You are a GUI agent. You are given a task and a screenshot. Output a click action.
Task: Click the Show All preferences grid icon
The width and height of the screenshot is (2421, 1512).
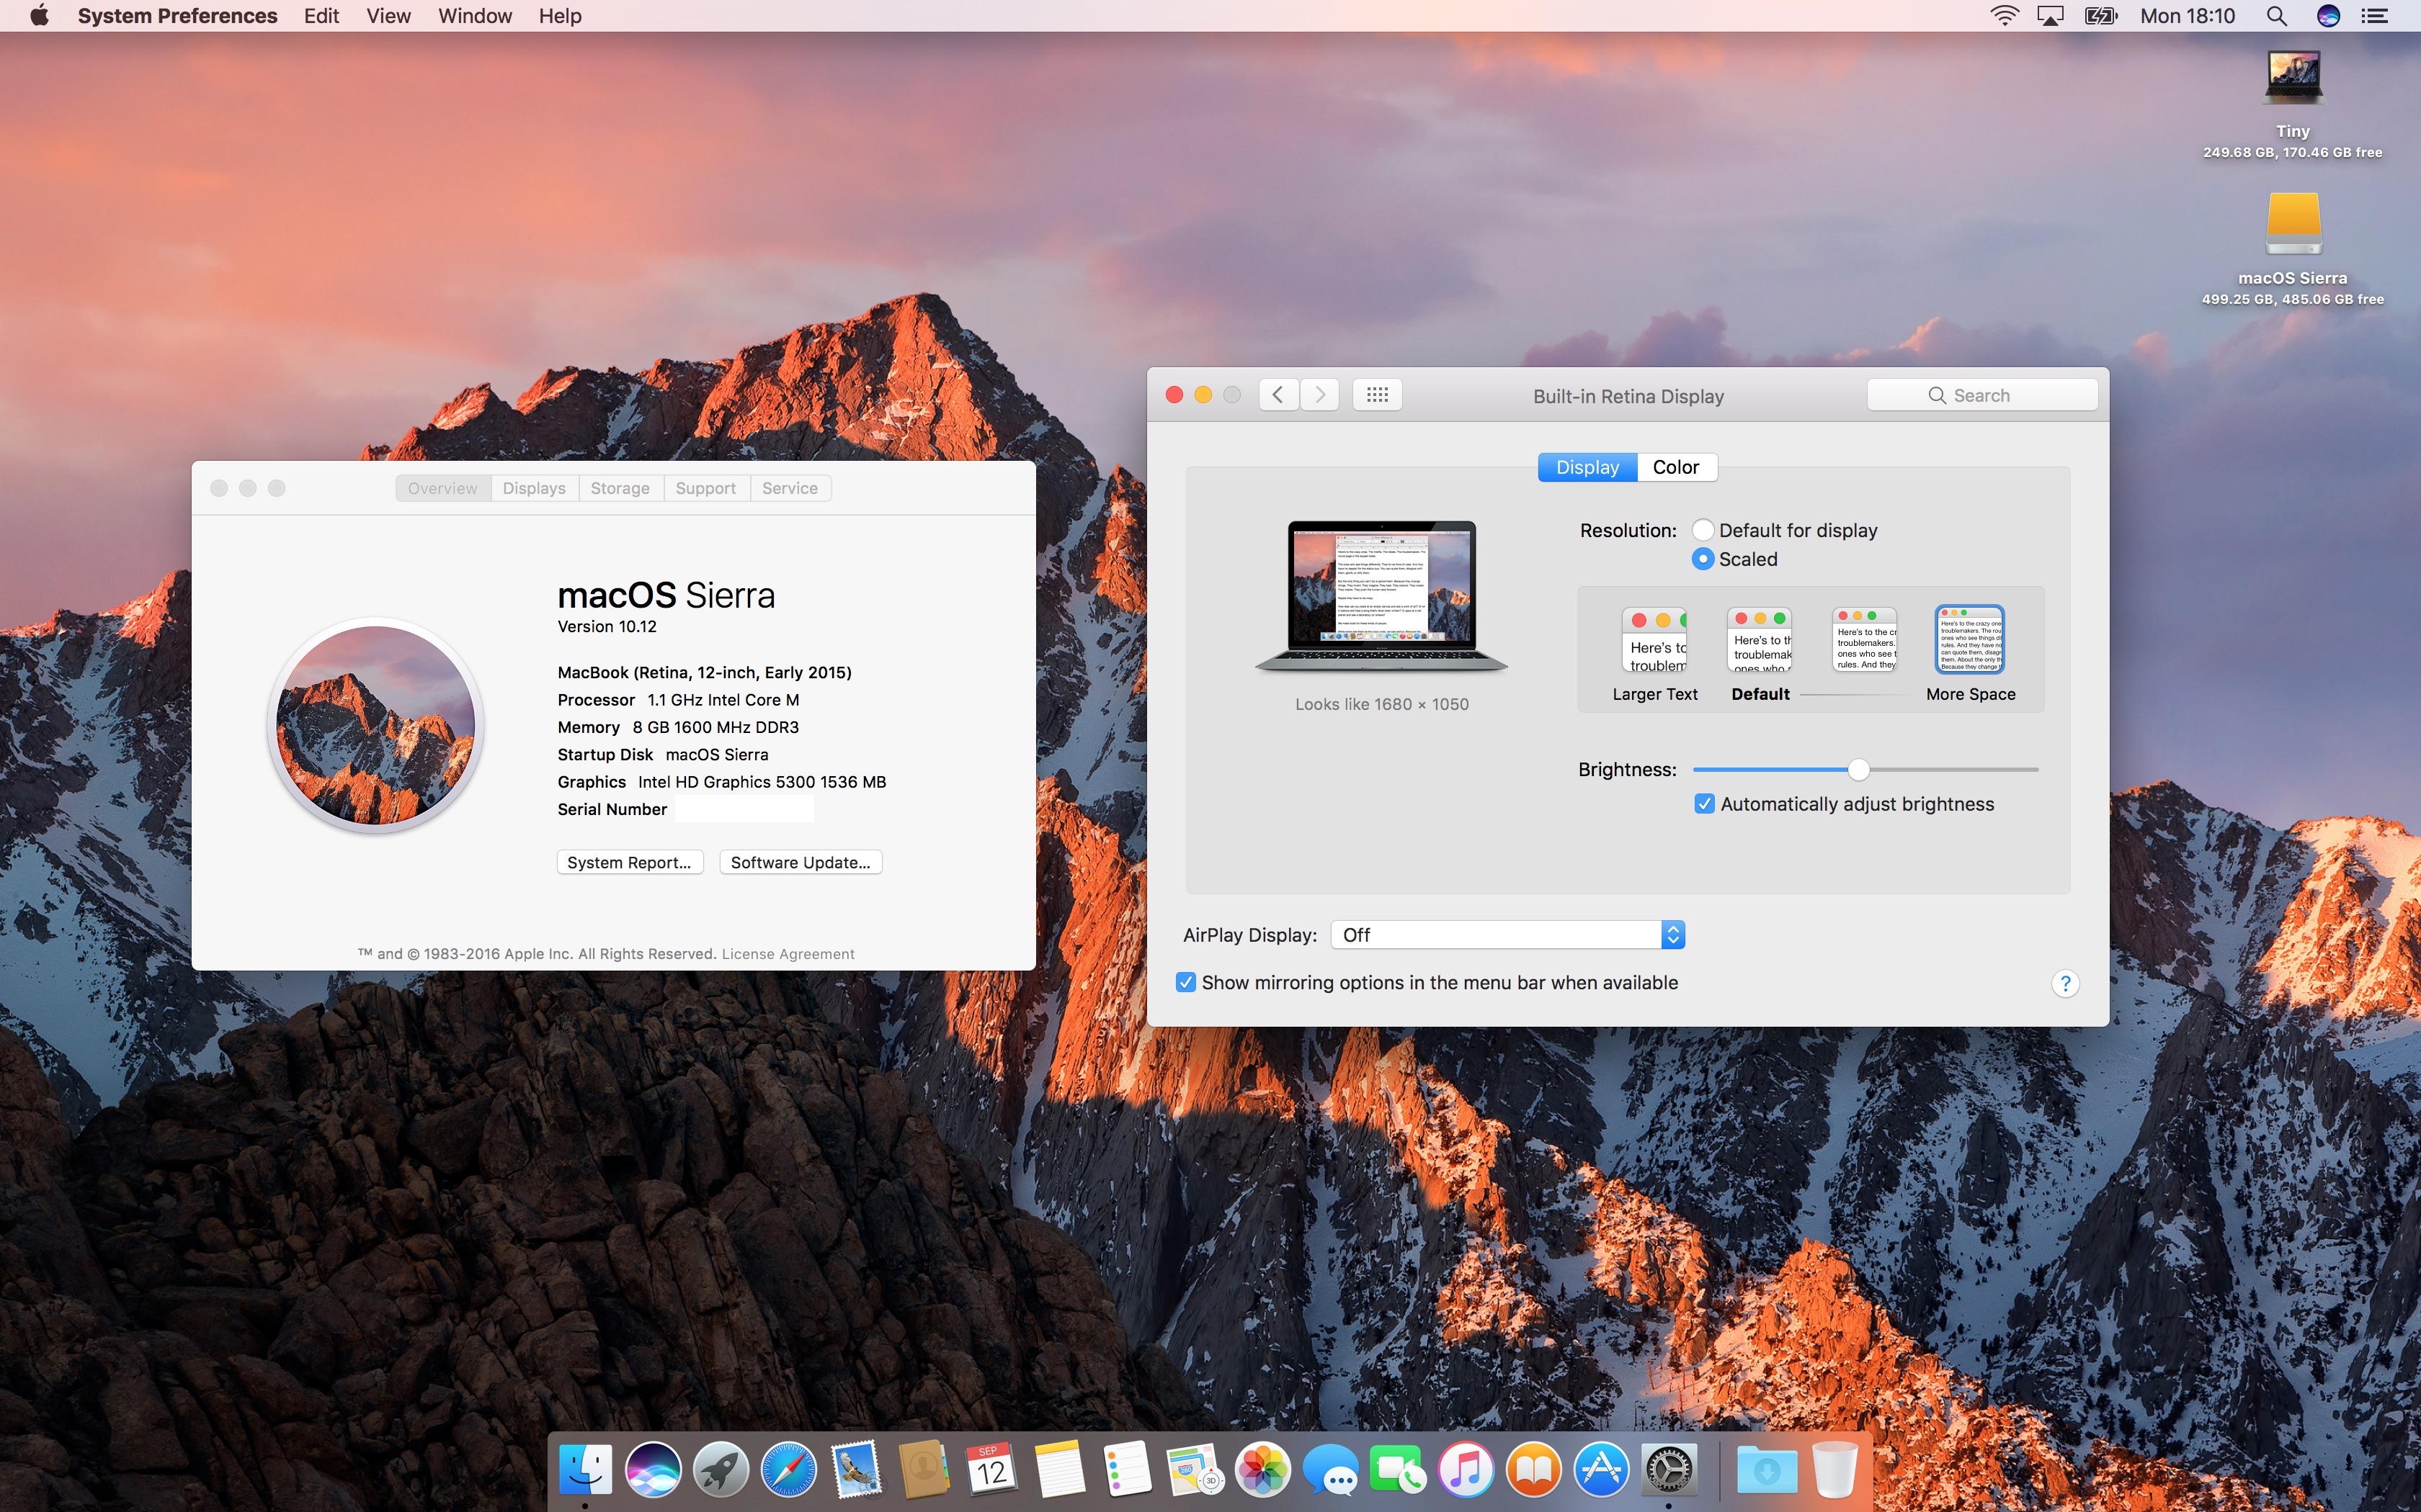point(1376,395)
